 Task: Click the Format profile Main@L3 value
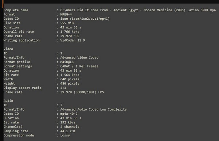click(67, 62)
